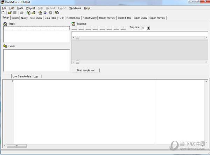Switch to the Report Query tab
This screenshot has width=210, height=155.
click(x=90, y=18)
